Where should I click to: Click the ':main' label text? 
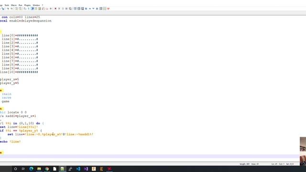(x=6, y=94)
